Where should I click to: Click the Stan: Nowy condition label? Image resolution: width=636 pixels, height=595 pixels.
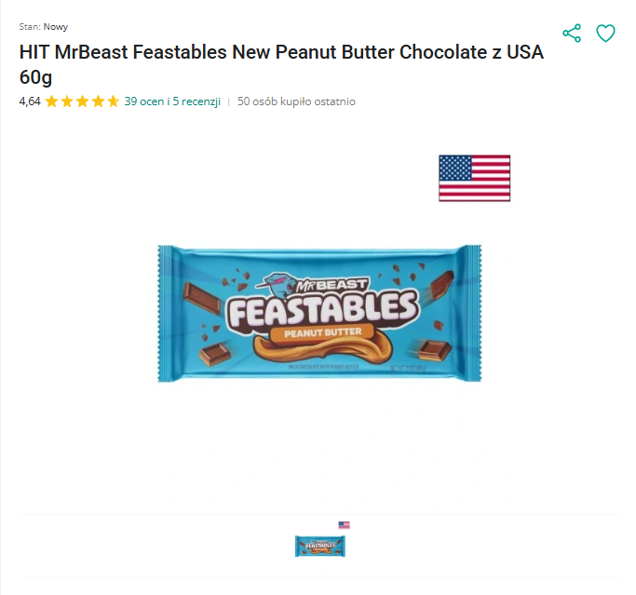click(x=44, y=27)
